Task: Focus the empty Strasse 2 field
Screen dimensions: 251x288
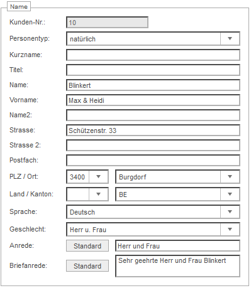Action: pos(153,146)
